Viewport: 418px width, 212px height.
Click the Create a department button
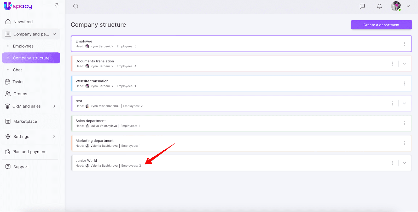point(381,25)
